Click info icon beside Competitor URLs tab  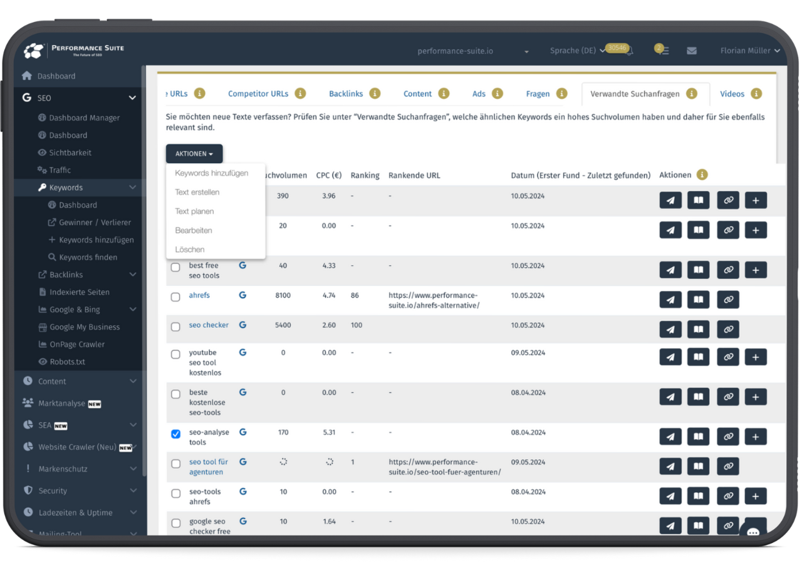pos(300,94)
